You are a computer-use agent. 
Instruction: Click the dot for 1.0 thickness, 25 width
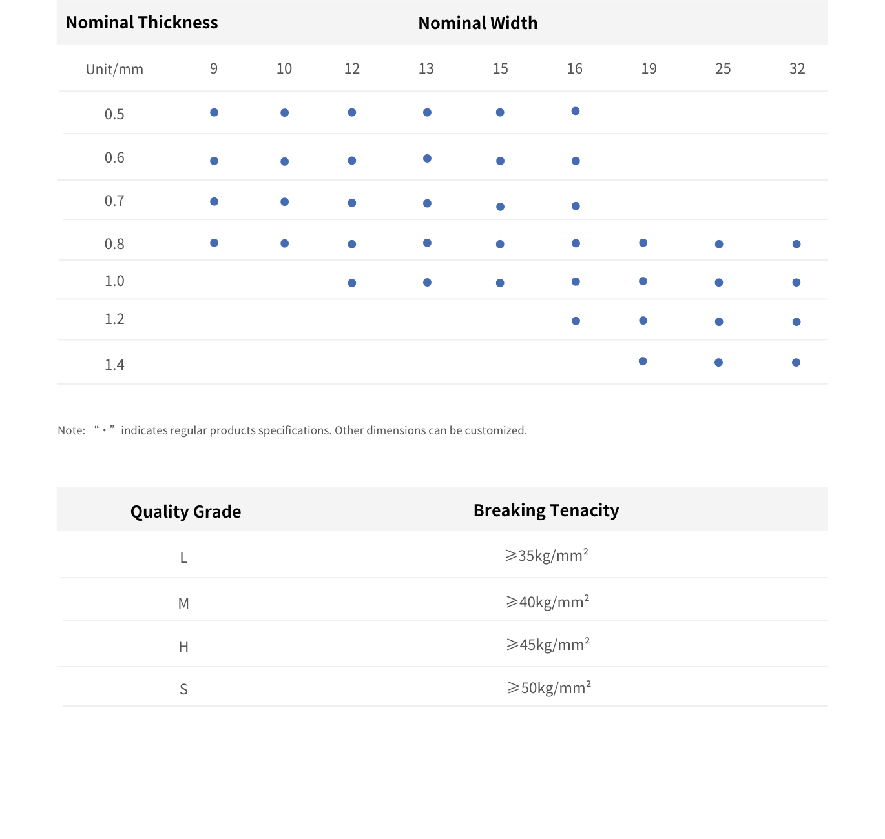[x=719, y=282]
